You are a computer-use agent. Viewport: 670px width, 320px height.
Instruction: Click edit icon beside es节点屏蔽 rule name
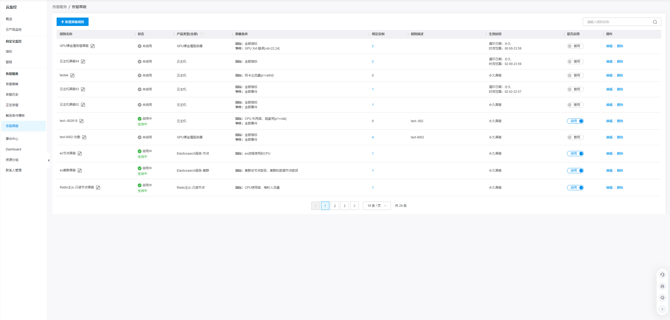80,154
